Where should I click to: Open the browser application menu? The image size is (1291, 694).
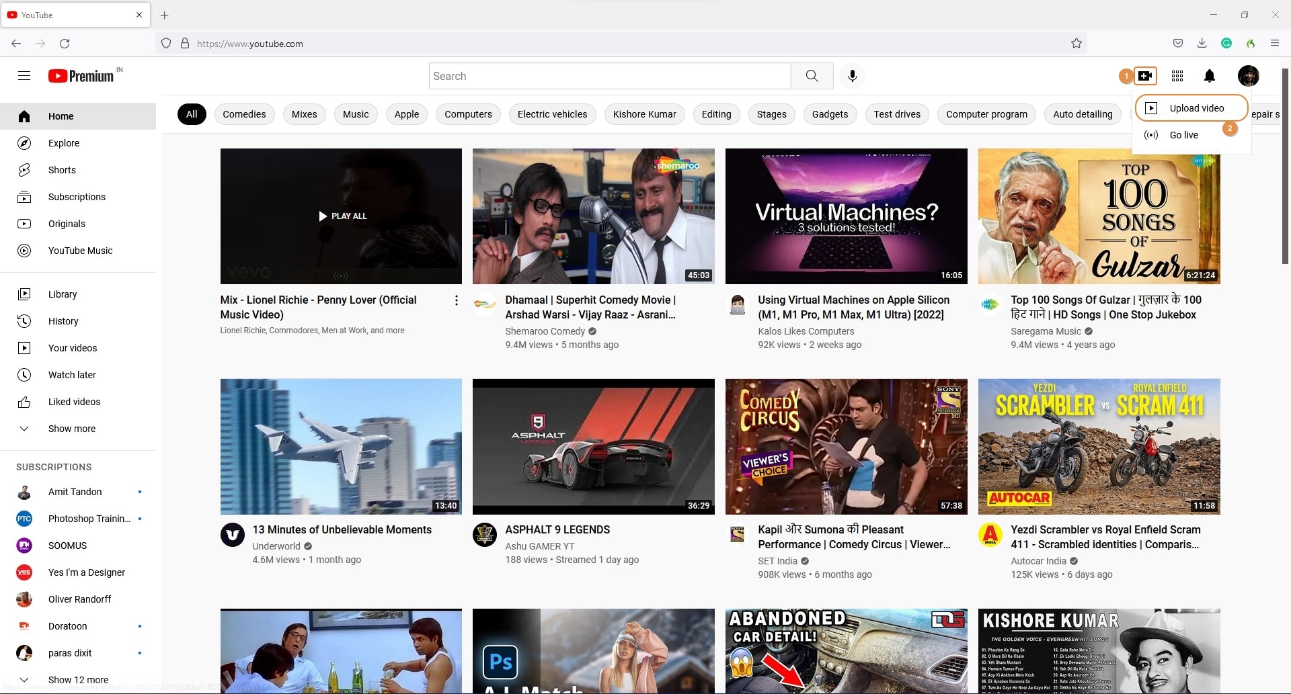pyautogui.click(x=1274, y=44)
